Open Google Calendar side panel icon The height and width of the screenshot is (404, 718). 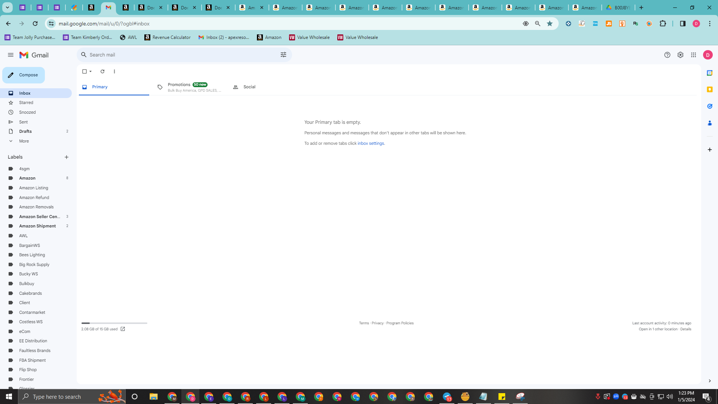click(x=709, y=73)
